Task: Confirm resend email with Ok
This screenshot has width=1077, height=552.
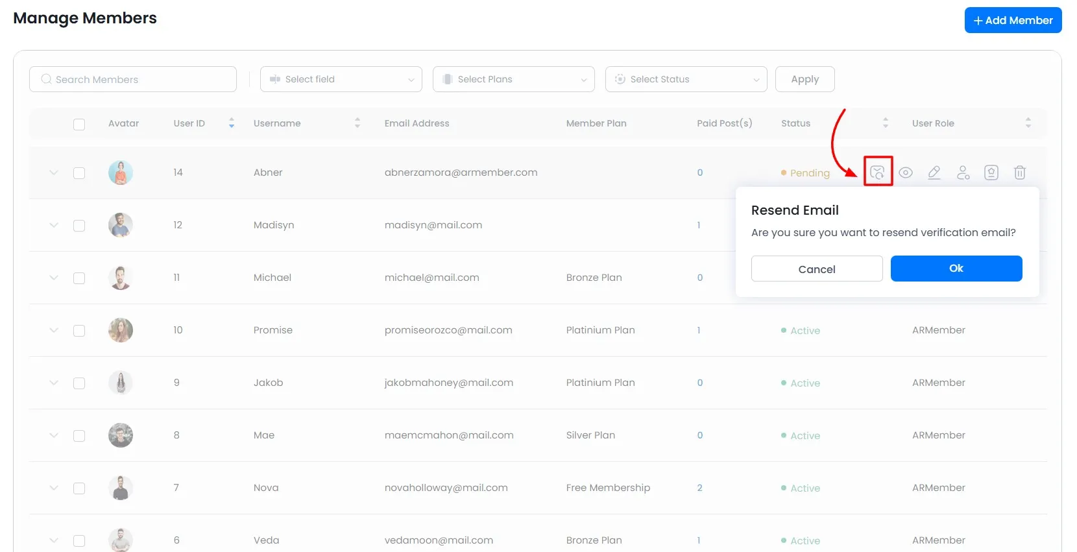Action: coord(956,269)
